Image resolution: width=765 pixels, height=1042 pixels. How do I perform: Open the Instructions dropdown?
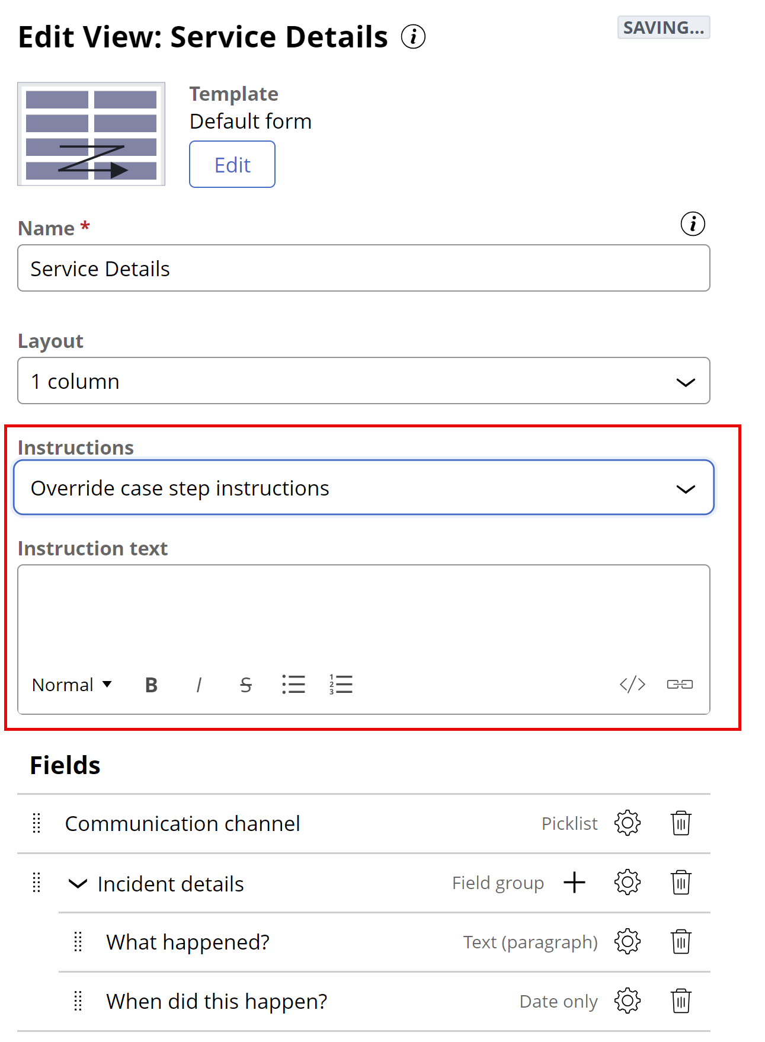coord(363,488)
